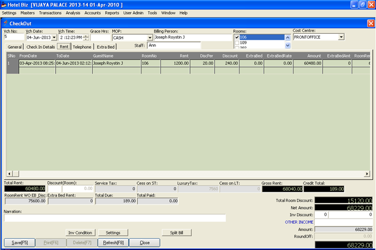The height and width of the screenshot is (250, 376).
Task: Click the Inv Condition button
Action: tap(80, 233)
